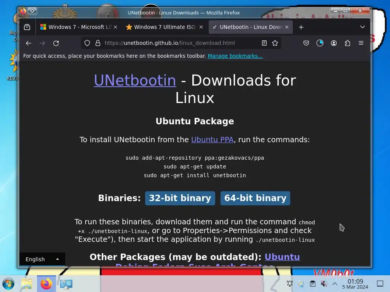The image size is (390, 292).
Task: Open the Start menu orb
Action: (8, 284)
